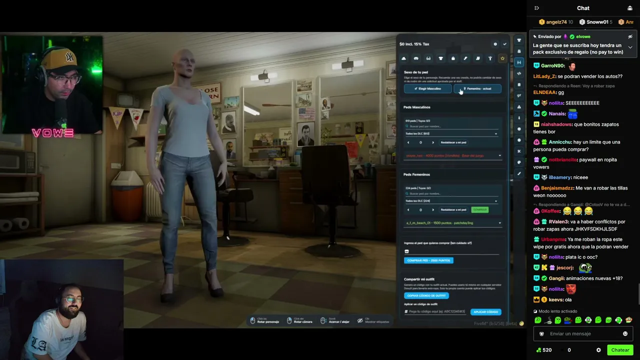Click username Benjaismadzz in chat
Image resolution: width=640 pixels, height=360 pixels.
[557, 188]
